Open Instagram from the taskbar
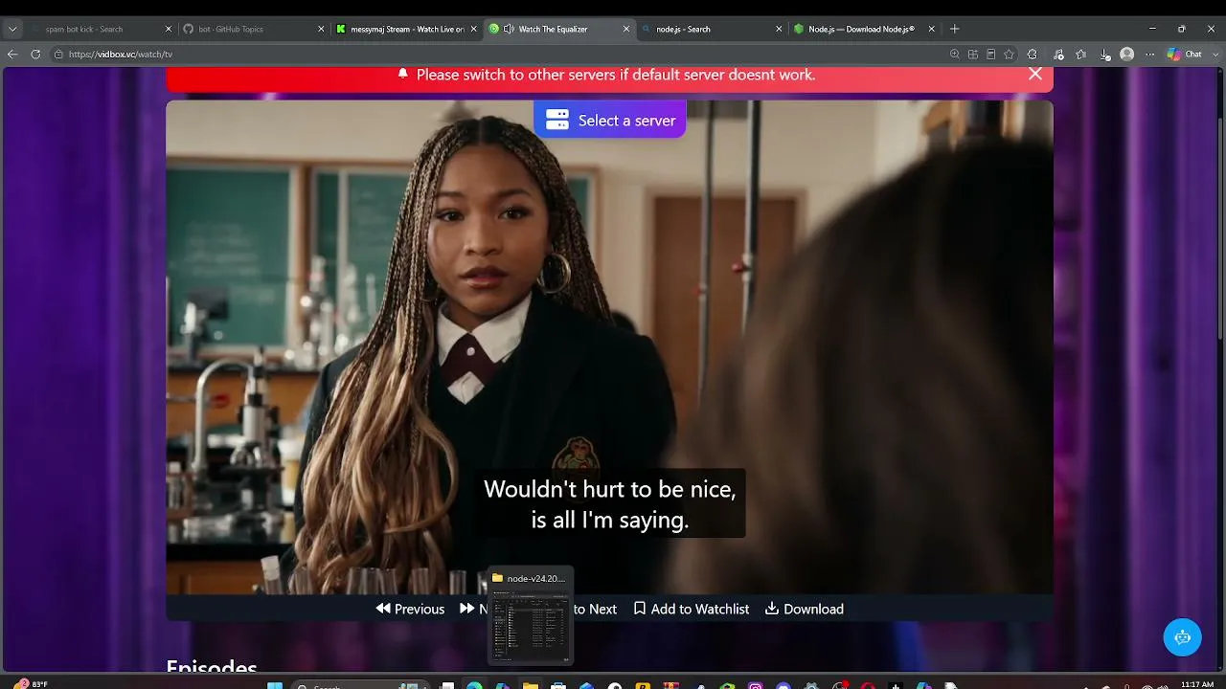This screenshot has height=689, width=1226. (756, 685)
